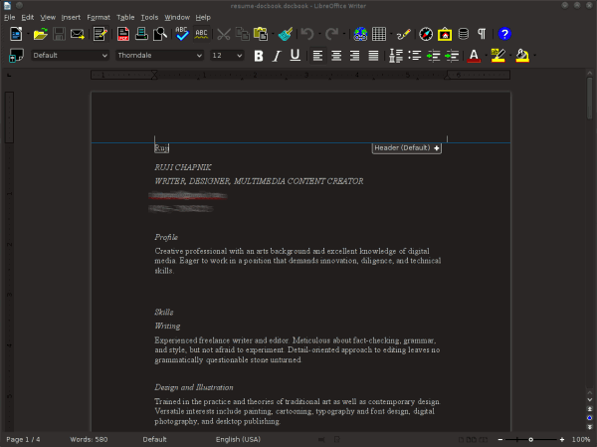Expand Redo history dropdown arrow
The image size is (597, 447).
(x=344, y=34)
